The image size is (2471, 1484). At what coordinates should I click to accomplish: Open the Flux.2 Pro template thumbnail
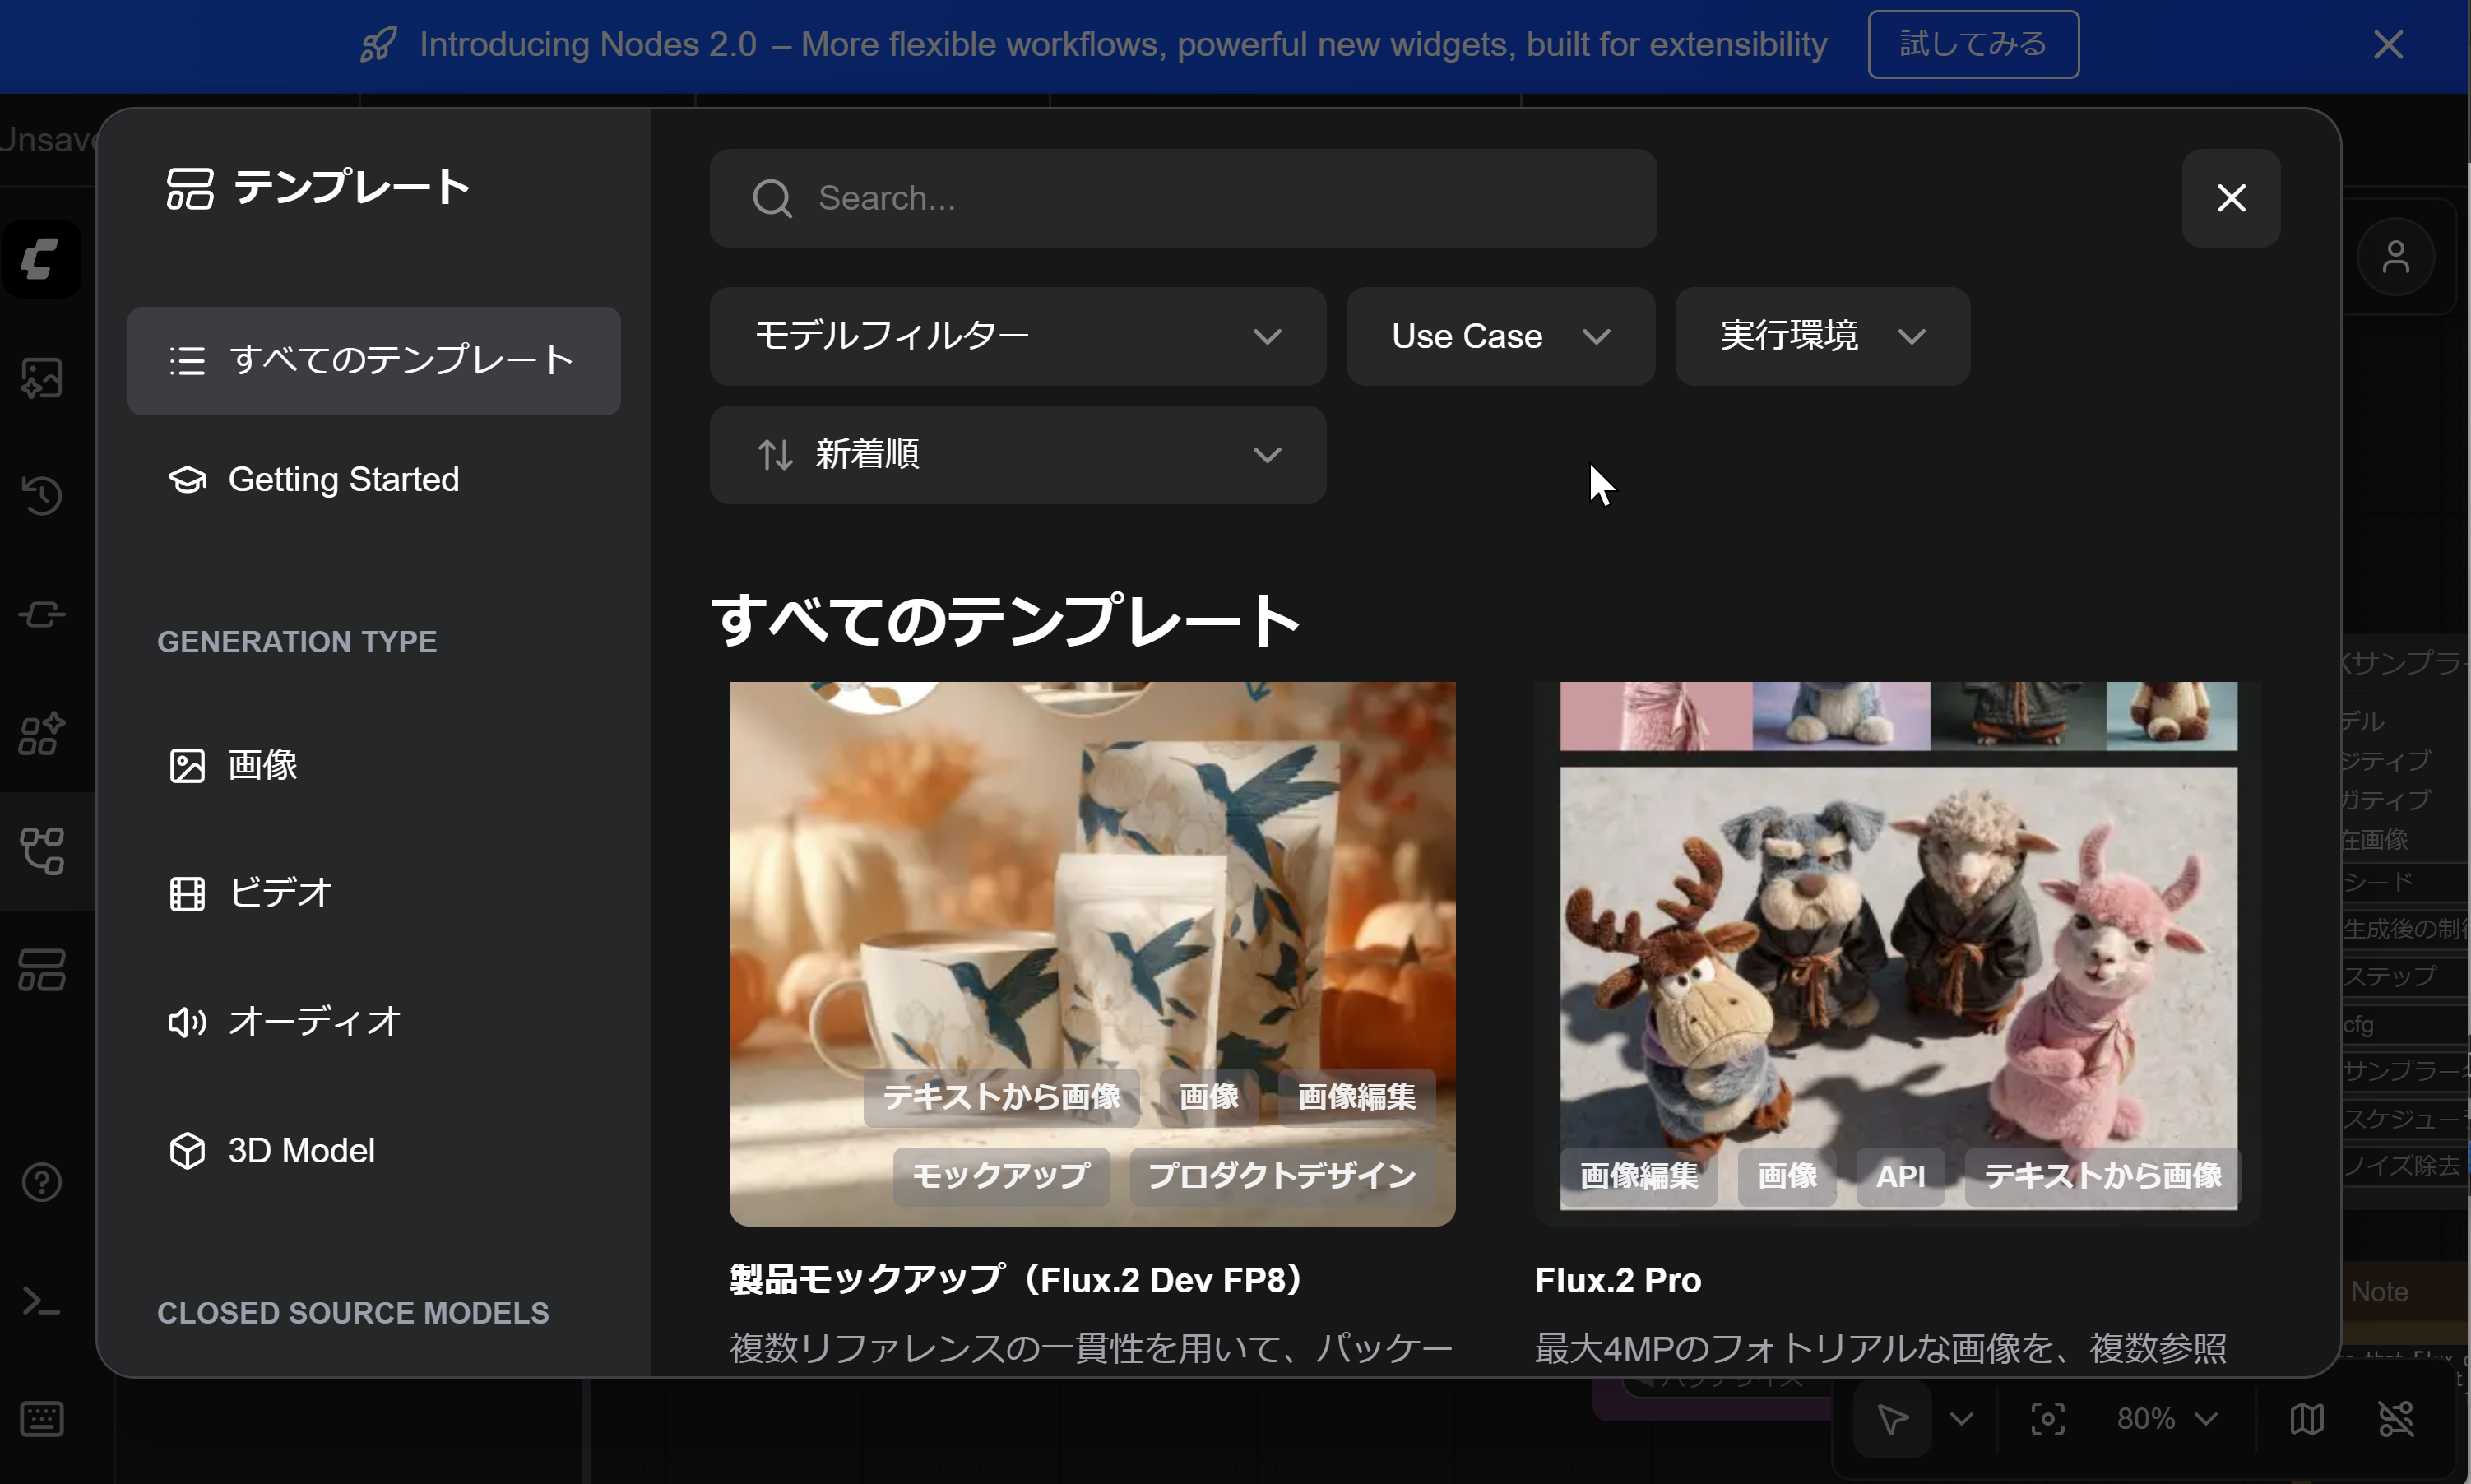(x=1897, y=950)
